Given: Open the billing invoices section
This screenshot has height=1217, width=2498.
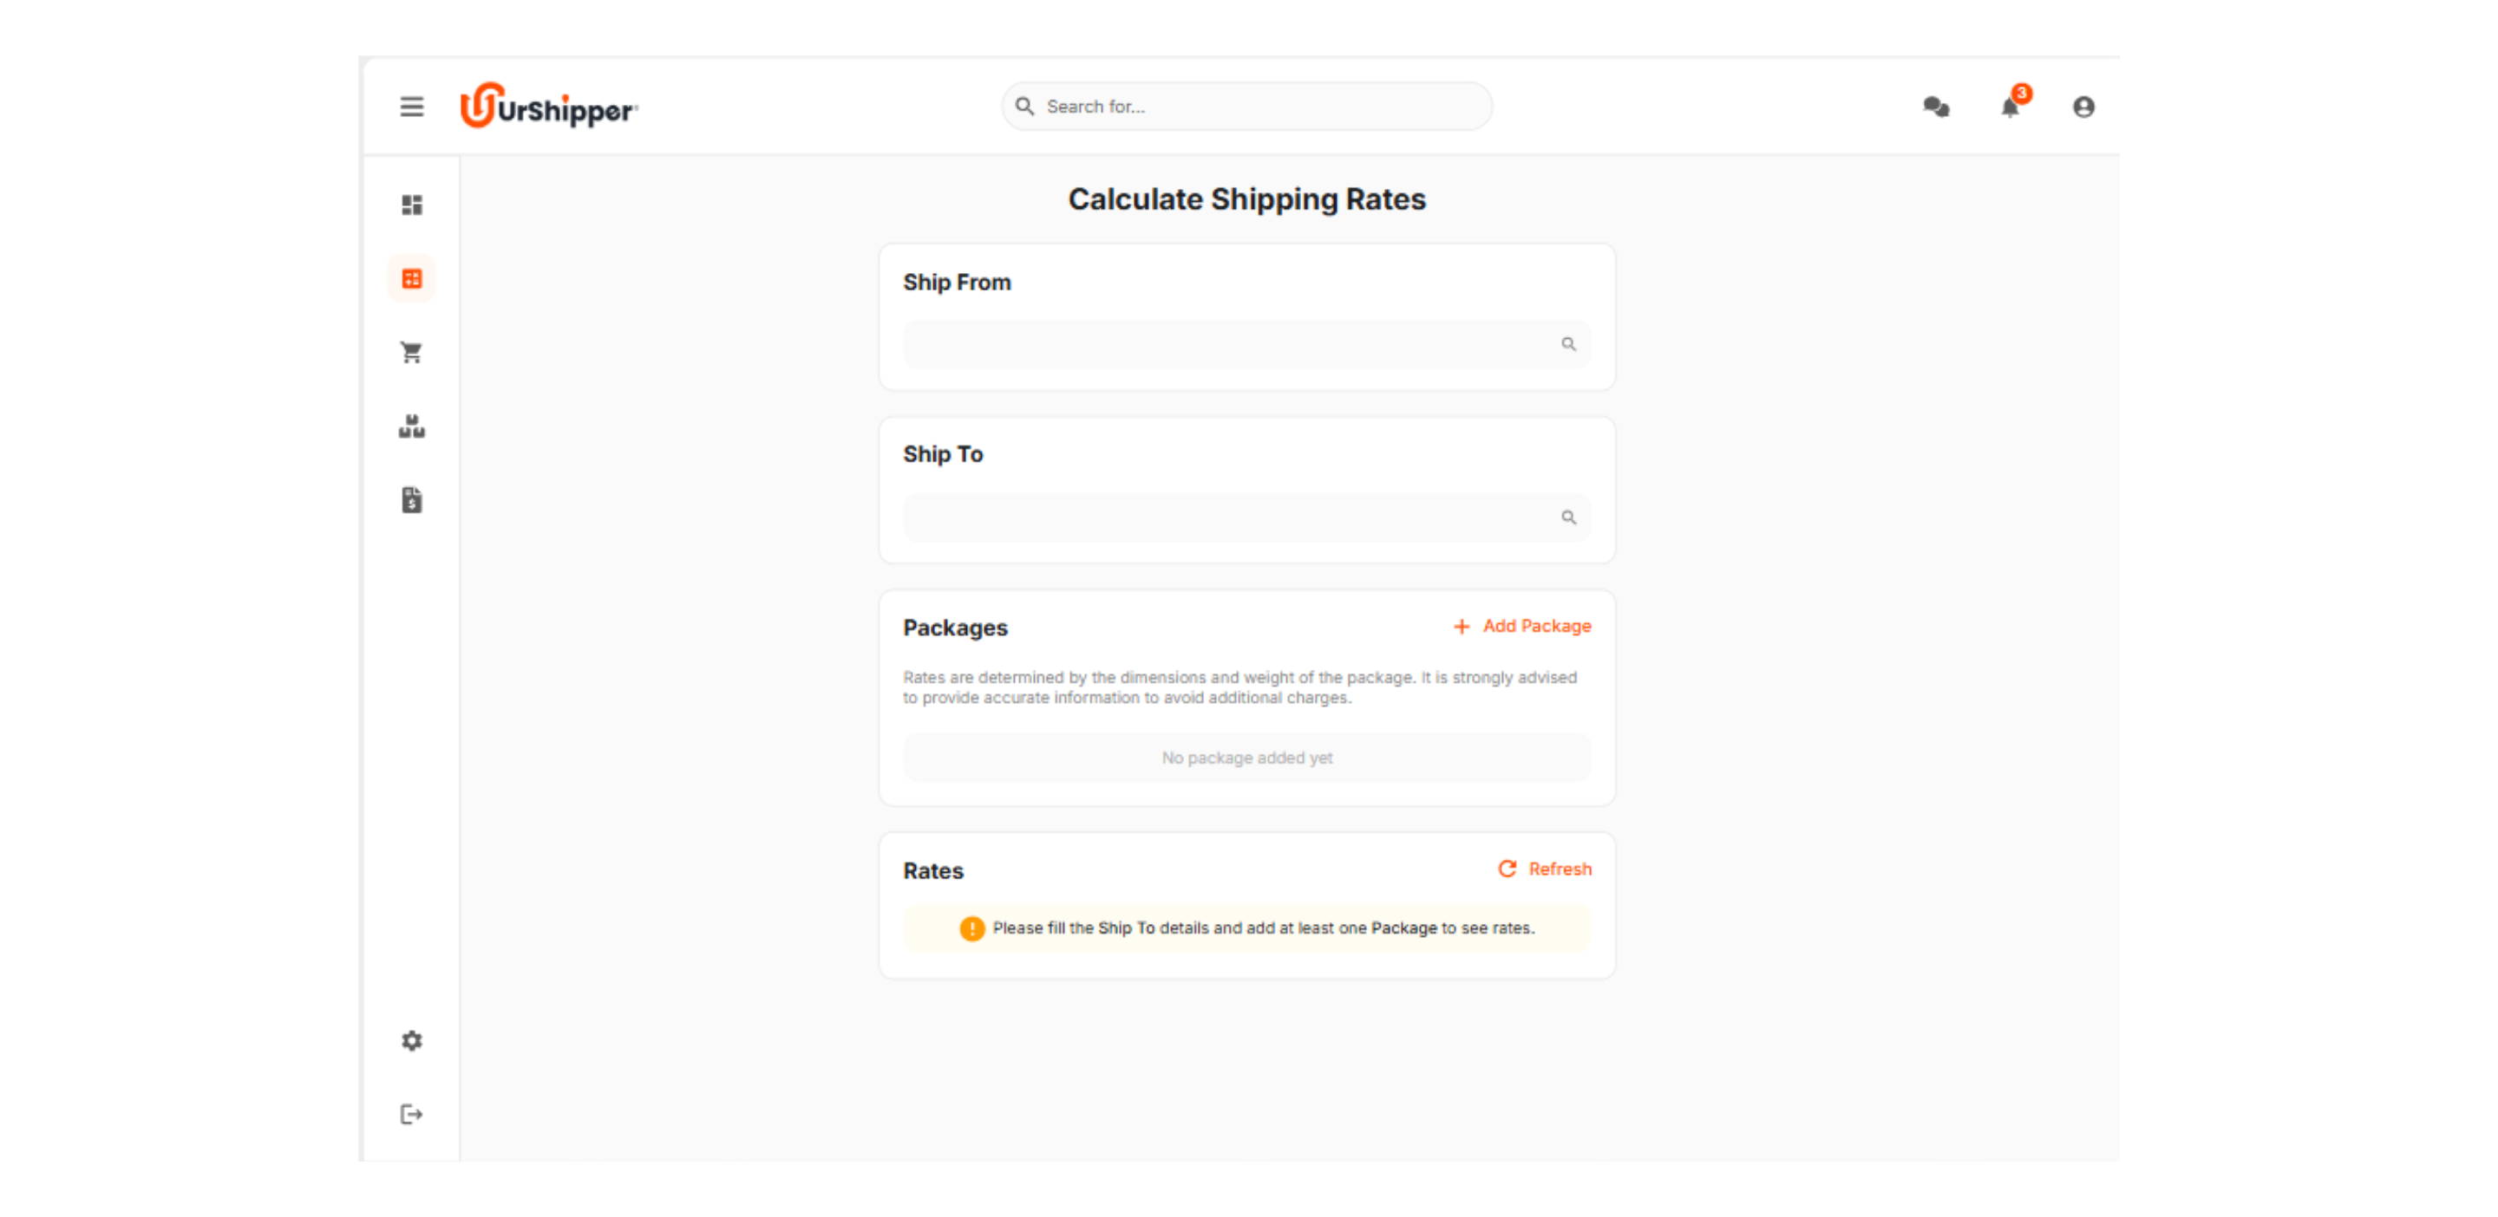Looking at the screenshot, I should tap(411, 500).
